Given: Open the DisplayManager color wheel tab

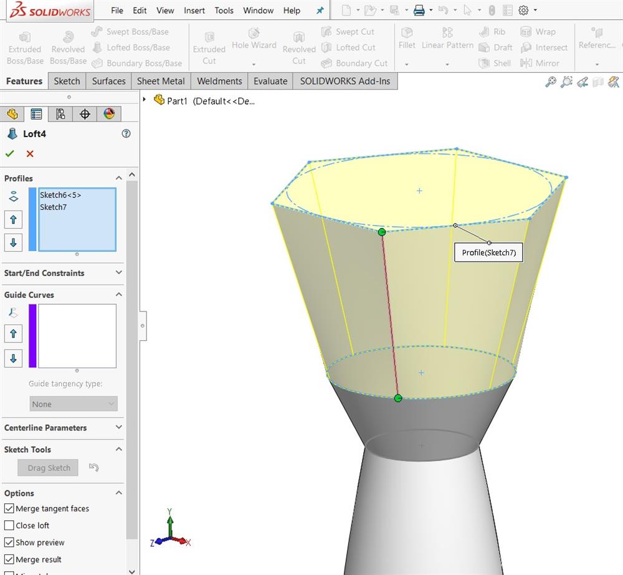Looking at the screenshot, I should tap(109, 114).
